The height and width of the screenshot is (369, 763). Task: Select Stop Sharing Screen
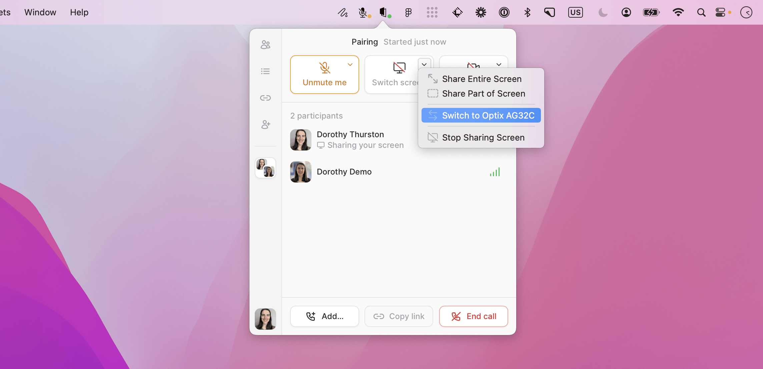[481, 138]
